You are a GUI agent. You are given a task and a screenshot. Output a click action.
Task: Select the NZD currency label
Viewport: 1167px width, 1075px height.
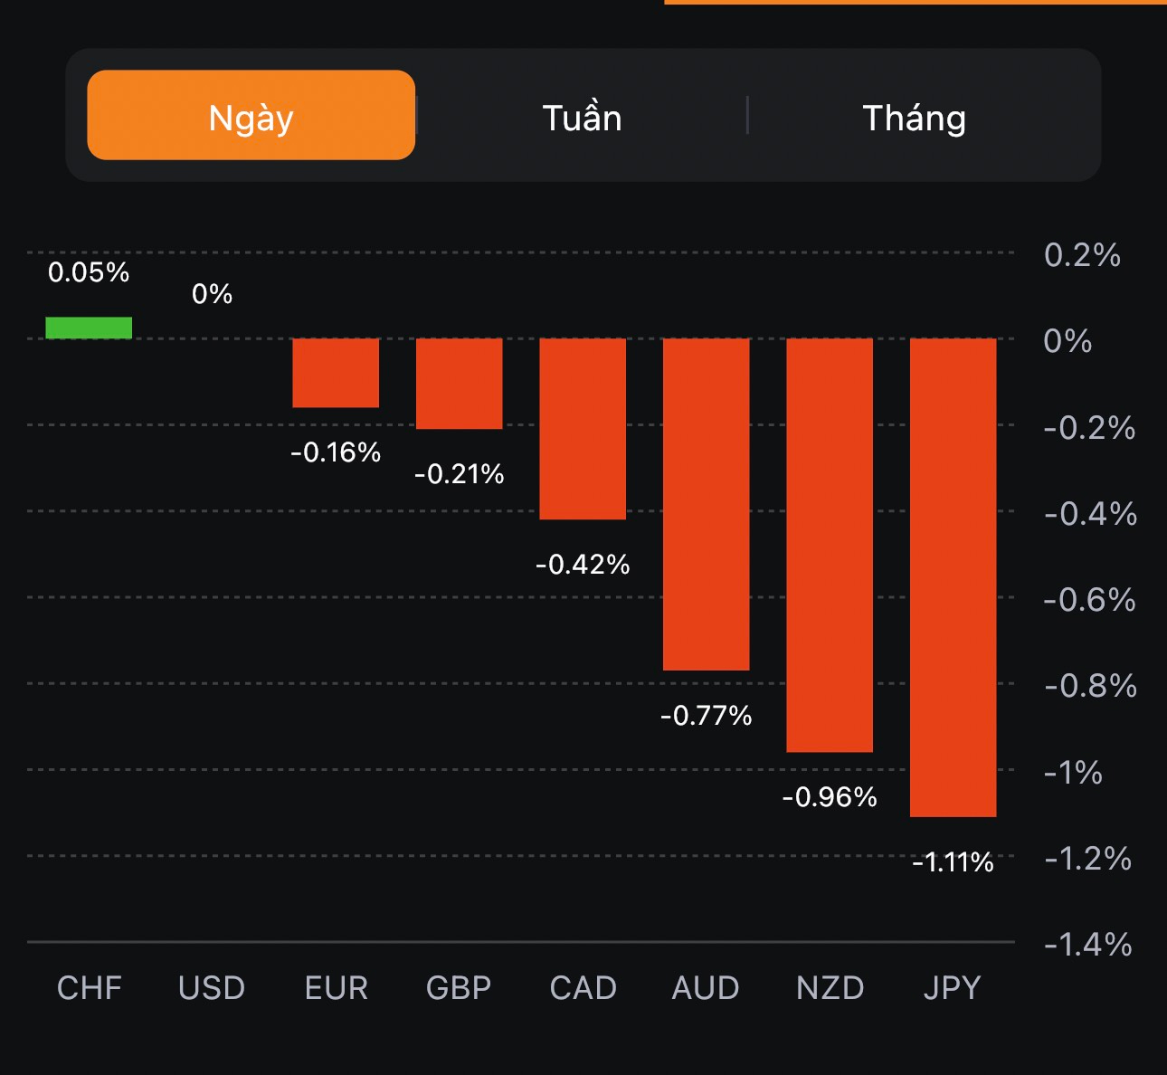(830, 987)
